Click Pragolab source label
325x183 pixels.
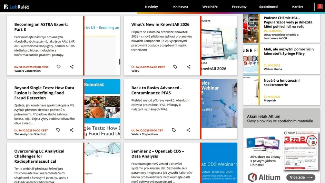(x=270, y=100)
